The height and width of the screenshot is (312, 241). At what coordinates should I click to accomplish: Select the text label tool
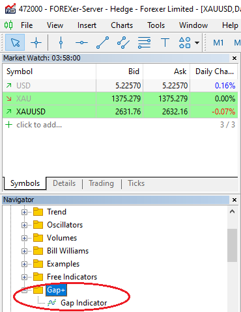tap(165, 42)
